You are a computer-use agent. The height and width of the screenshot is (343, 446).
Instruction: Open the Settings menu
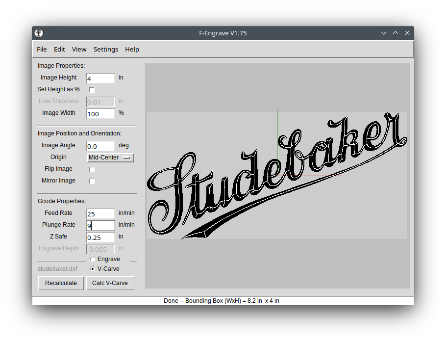(x=106, y=49)
